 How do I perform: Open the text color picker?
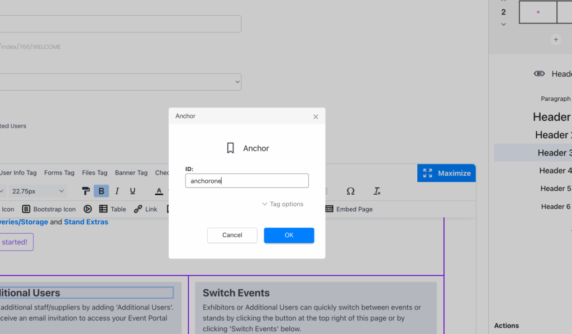(x=159, y=191)
